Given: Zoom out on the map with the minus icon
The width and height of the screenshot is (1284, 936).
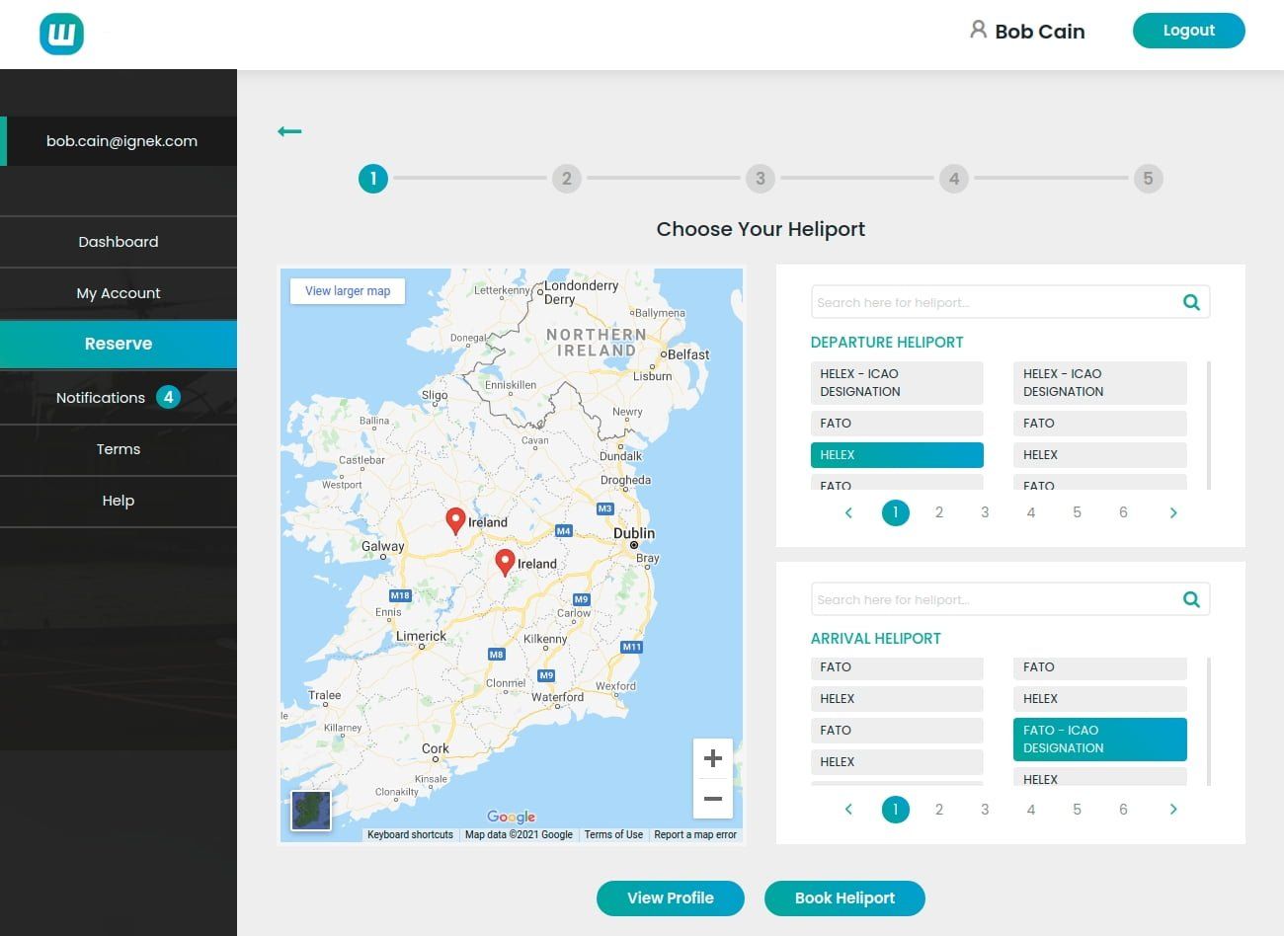Looking at the screenshot, I should tap(713, 799).
